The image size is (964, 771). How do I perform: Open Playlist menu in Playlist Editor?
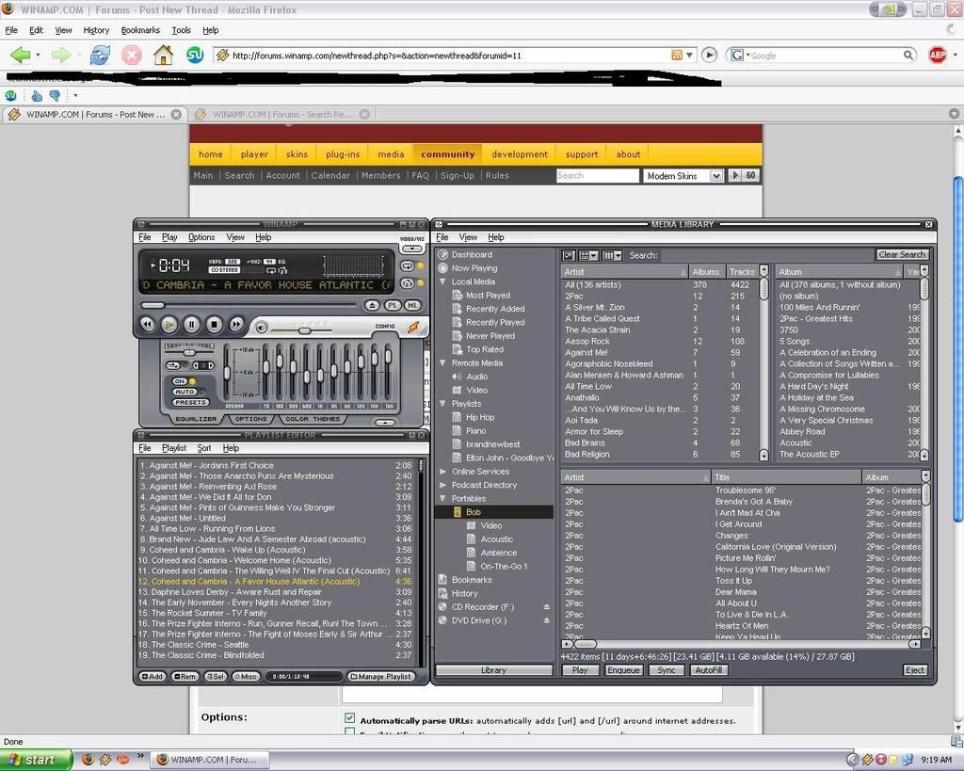pyautogui.click(x=174, y=448)
